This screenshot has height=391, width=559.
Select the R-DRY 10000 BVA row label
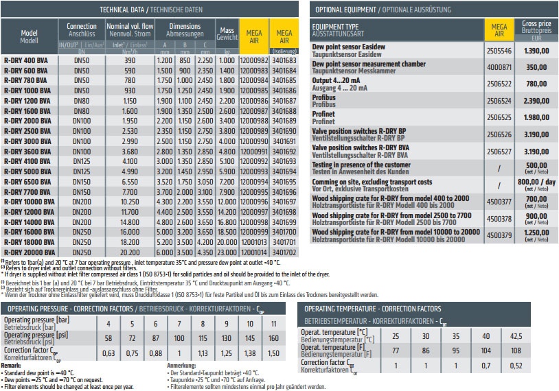coord(30,202)
